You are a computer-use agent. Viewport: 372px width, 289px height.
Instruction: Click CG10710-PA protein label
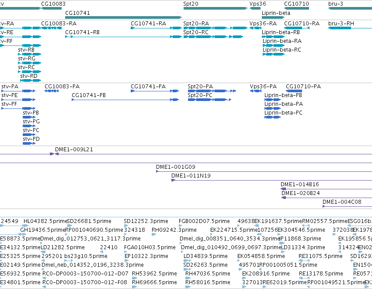point(303,87)
